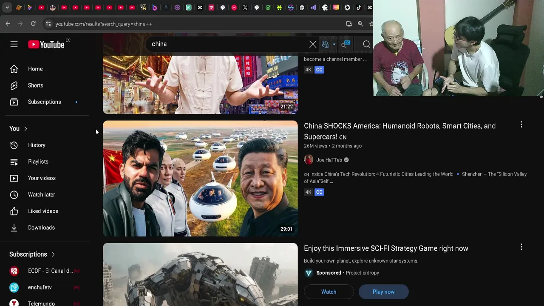Screen dimensions: 544x306
Task: Play the 29:01 robot pods thumbnail
Action: pos(200,178)
